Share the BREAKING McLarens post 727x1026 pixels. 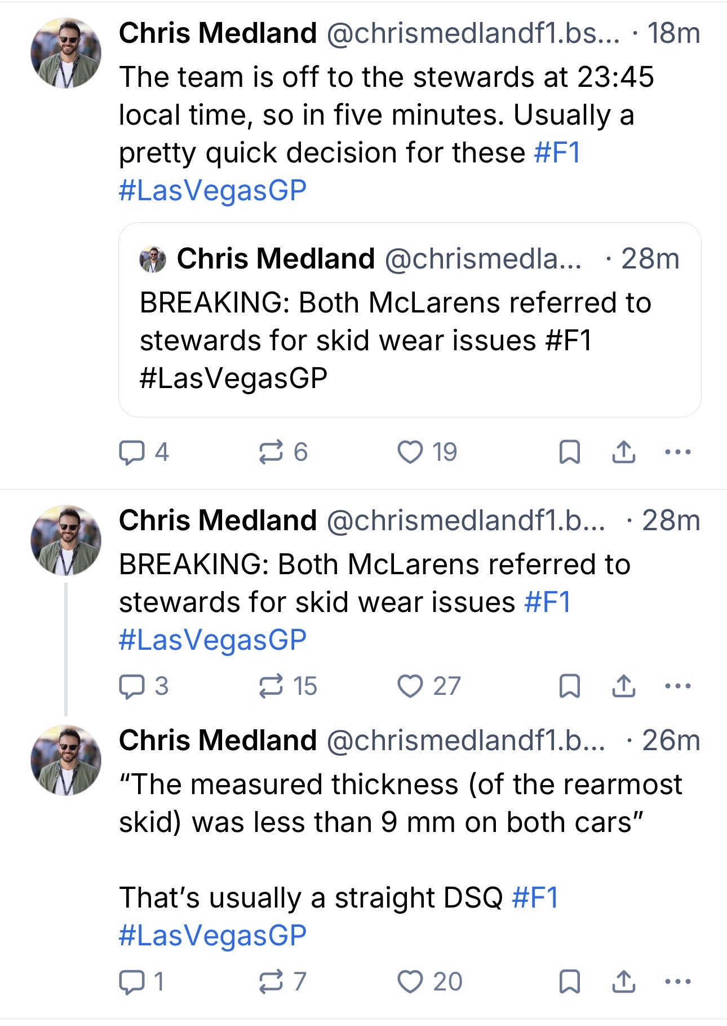tap(623, 686)
